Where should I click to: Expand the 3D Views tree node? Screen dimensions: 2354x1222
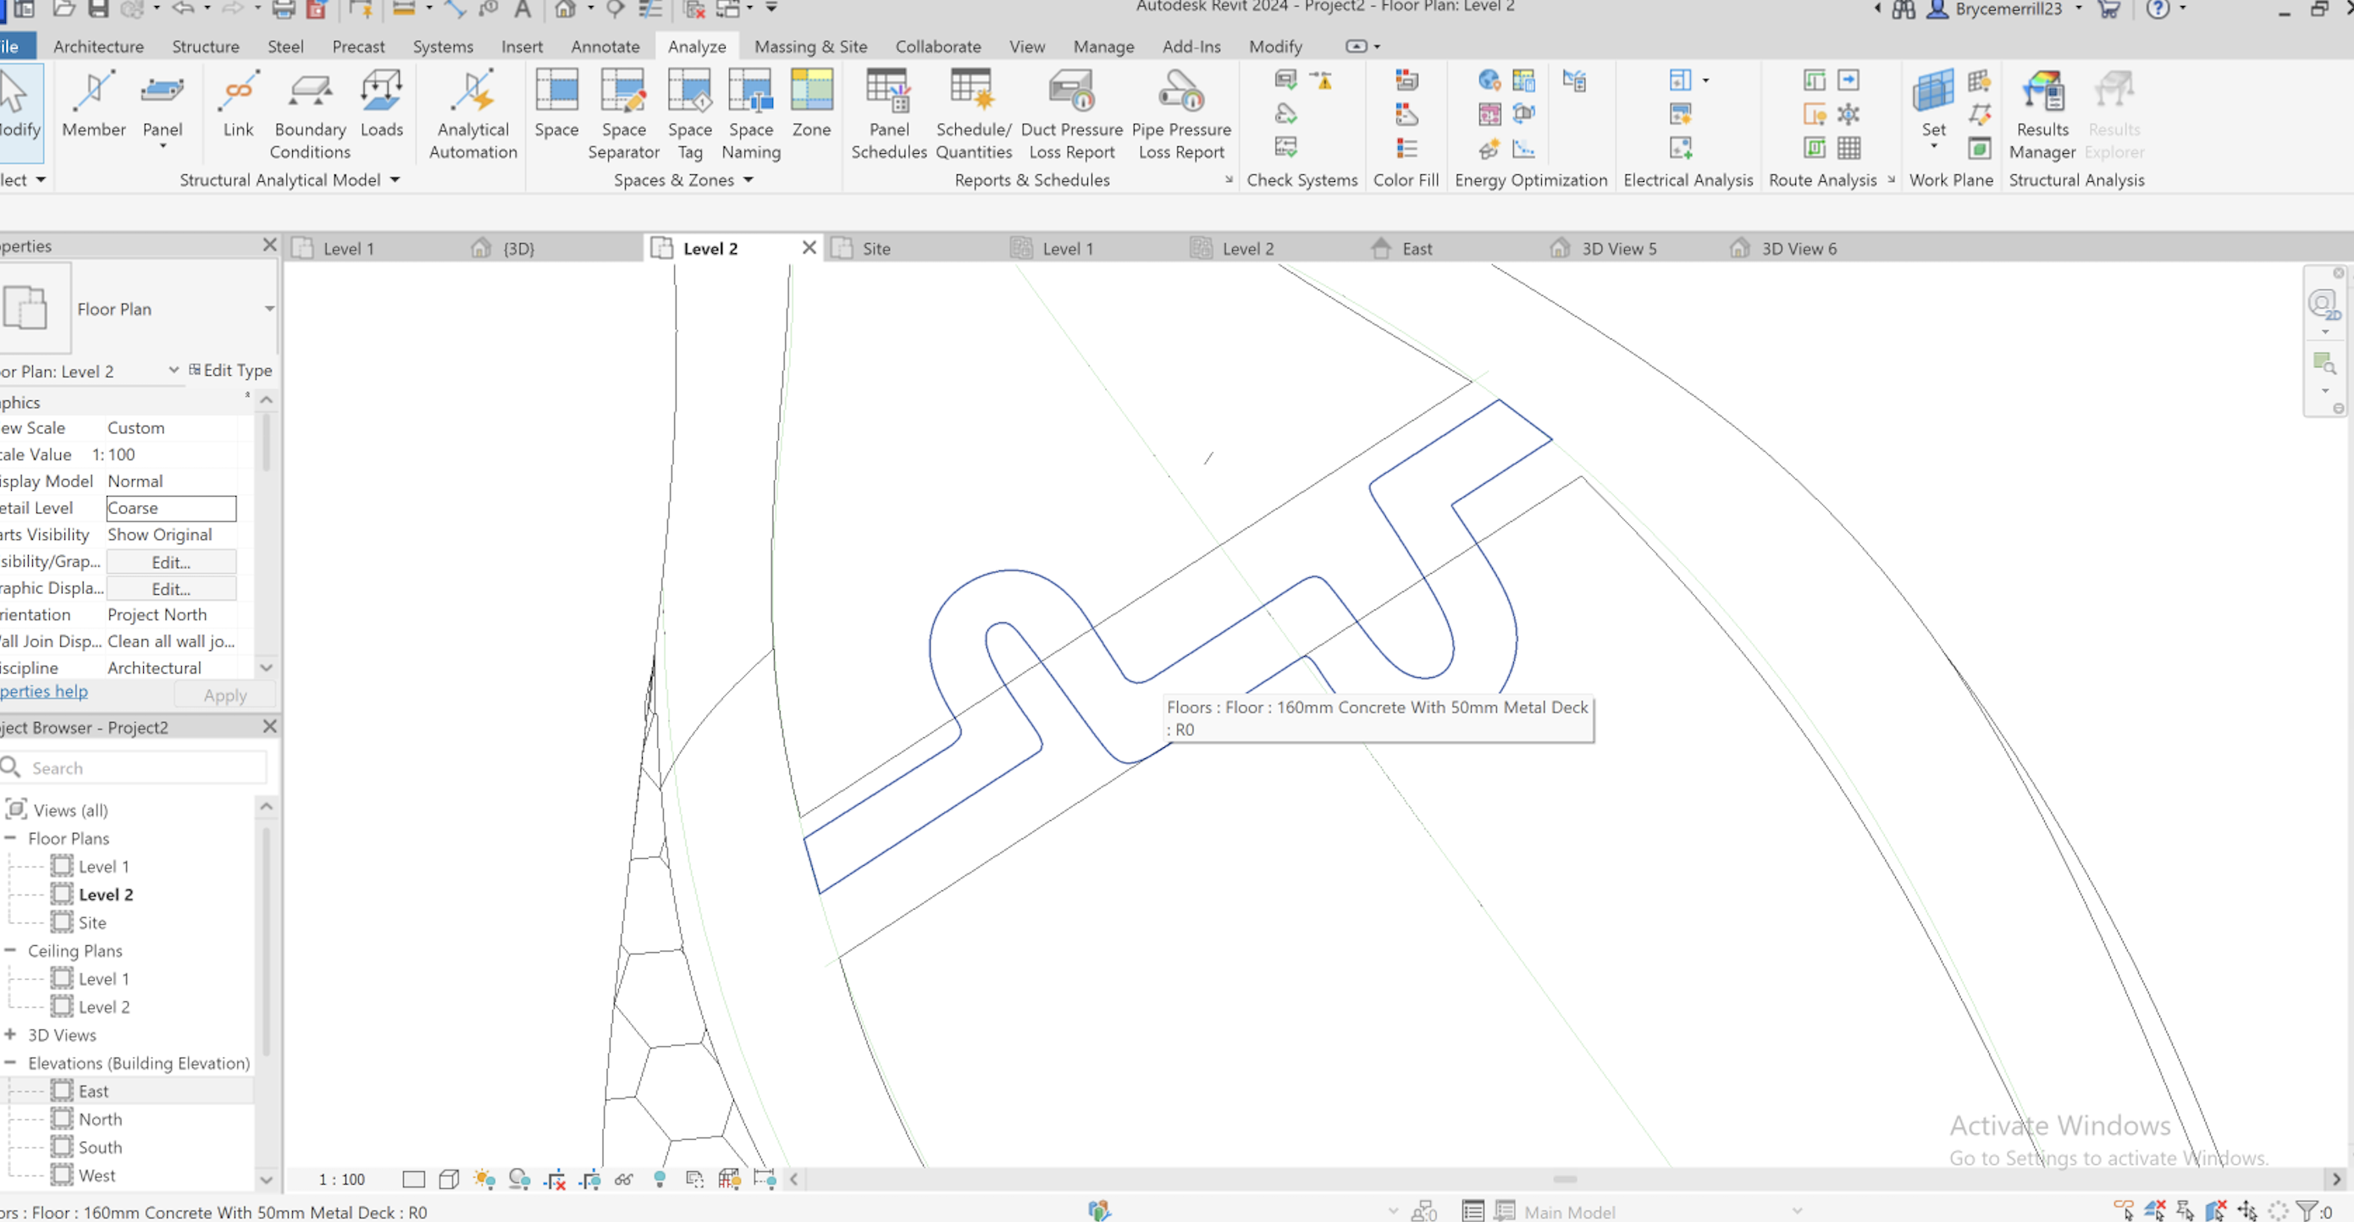[x=10, y=1034]
